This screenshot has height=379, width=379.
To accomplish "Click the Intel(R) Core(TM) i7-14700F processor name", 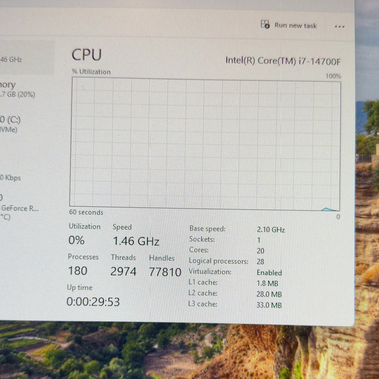I will (283, 61).
